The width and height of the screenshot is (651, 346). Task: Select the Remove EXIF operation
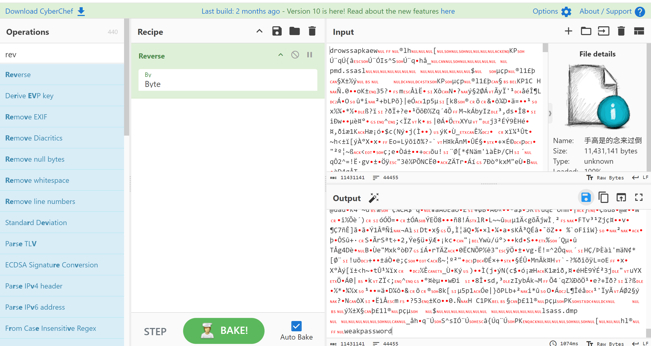click(x=62, y=117)
